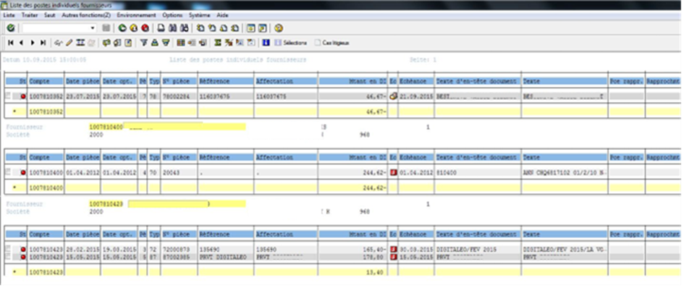Image resolution: width=684 pixels, height=288 pixels.
Task: Go to next item with list navigation arrow
Action: tap(33, 43)
